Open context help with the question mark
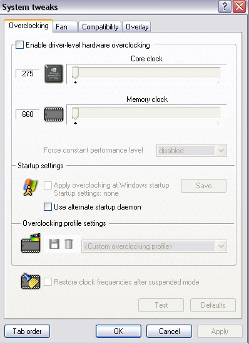 click(x=225, y=7)
